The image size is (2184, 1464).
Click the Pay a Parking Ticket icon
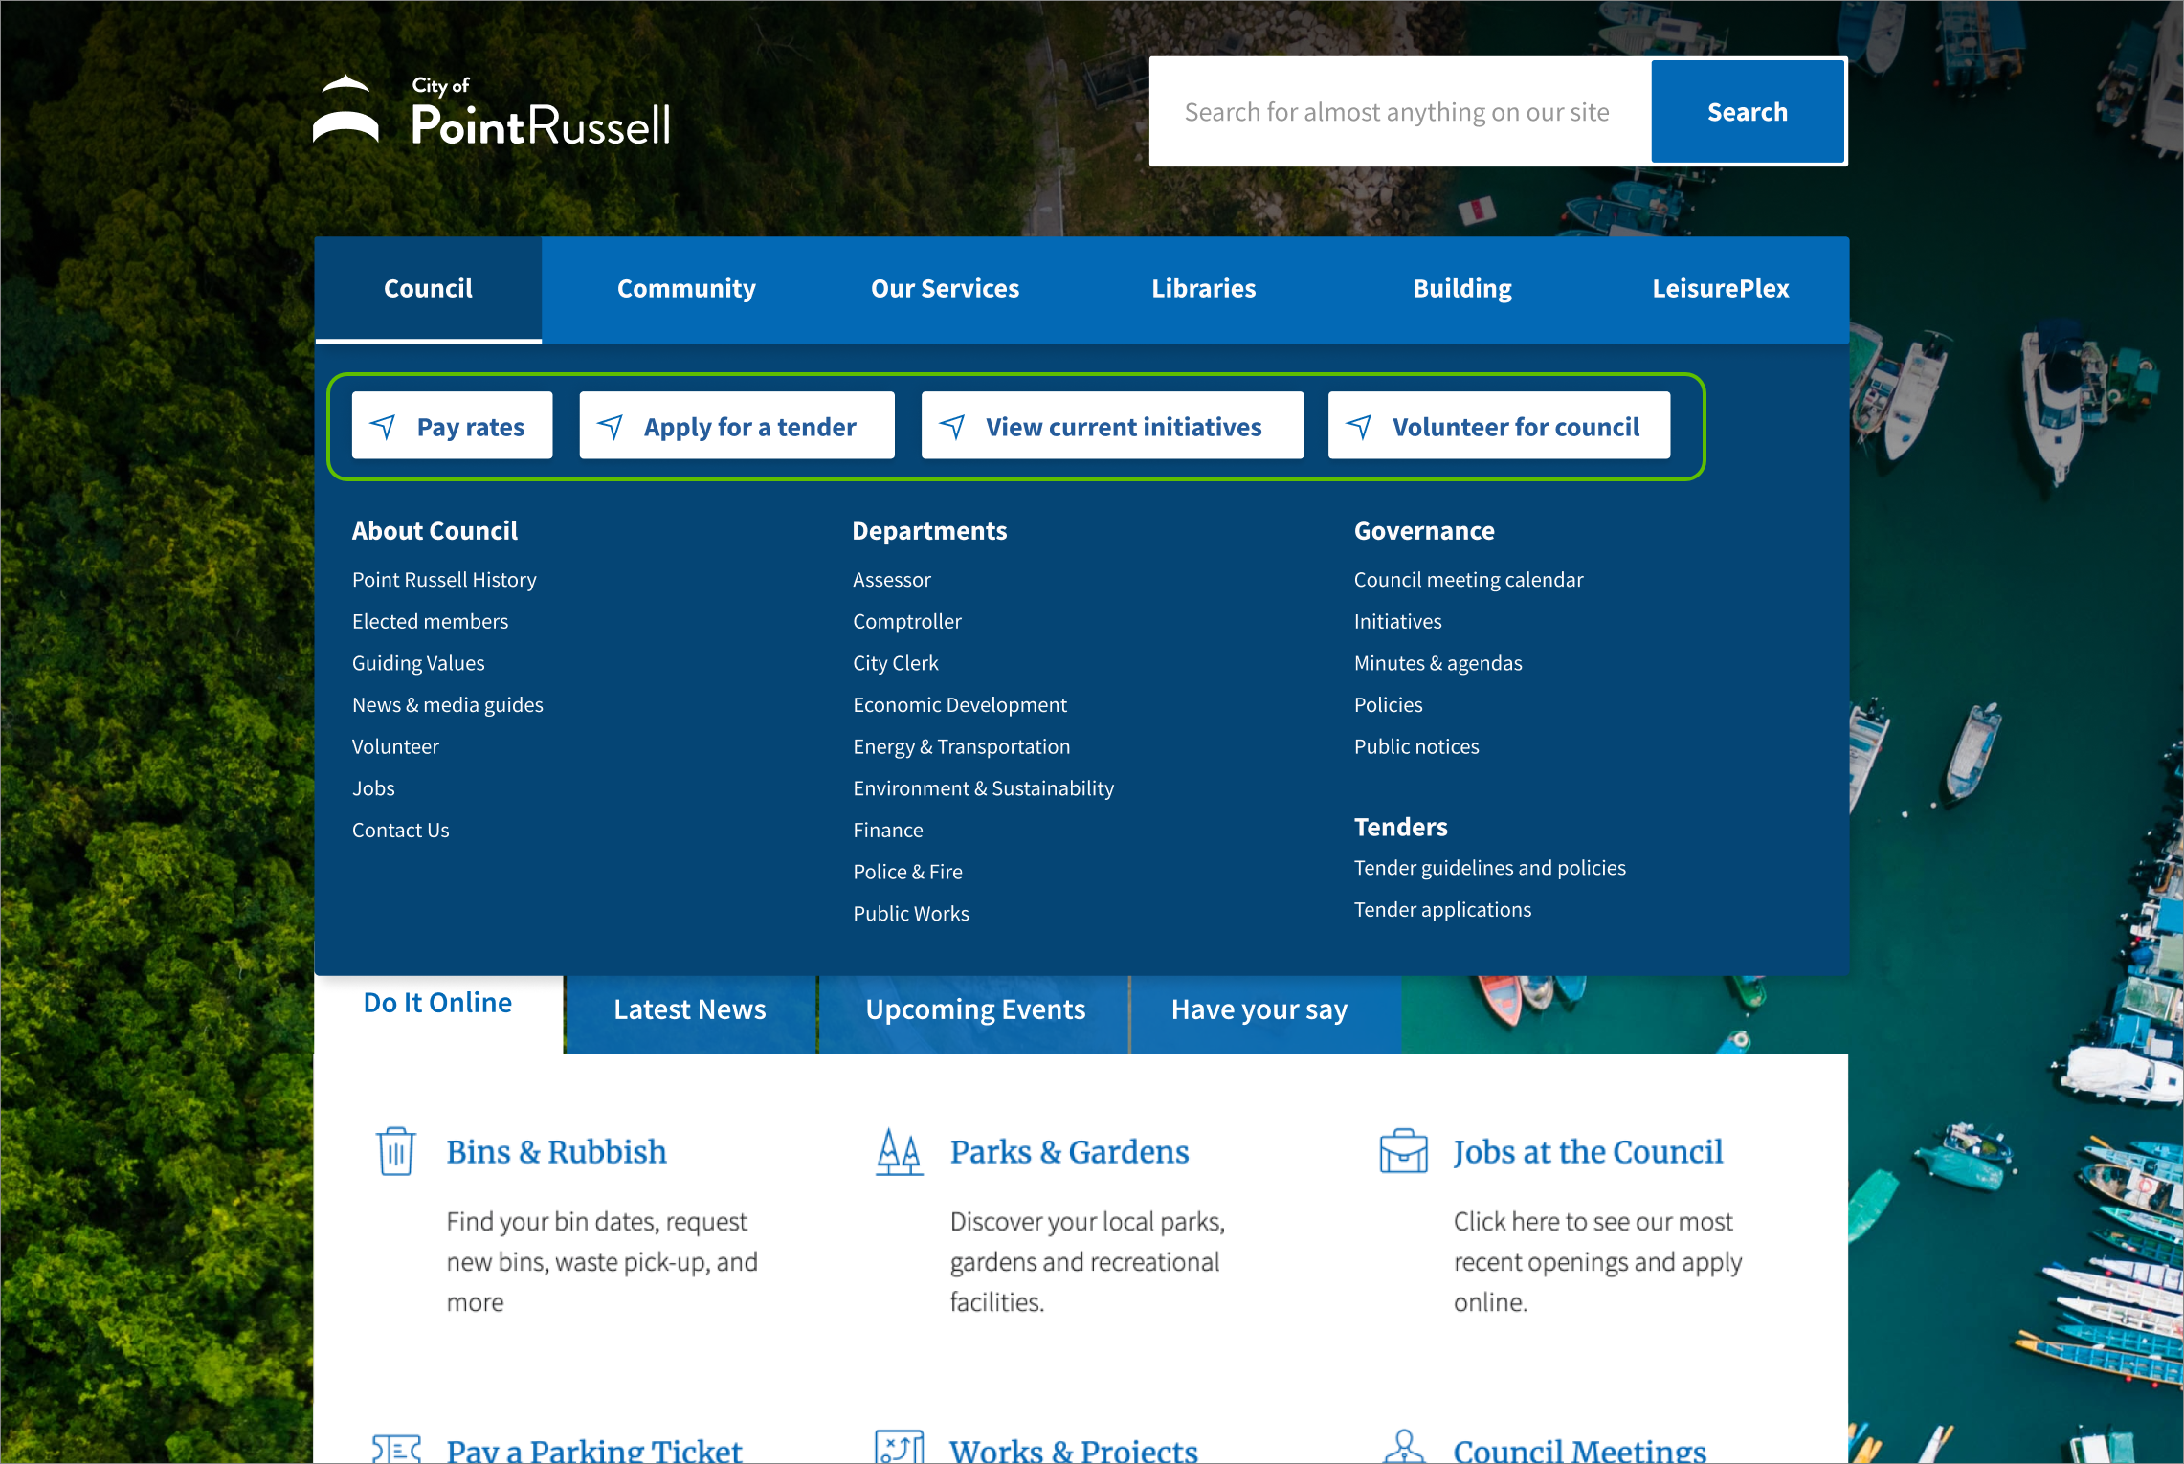[395, 1449]
